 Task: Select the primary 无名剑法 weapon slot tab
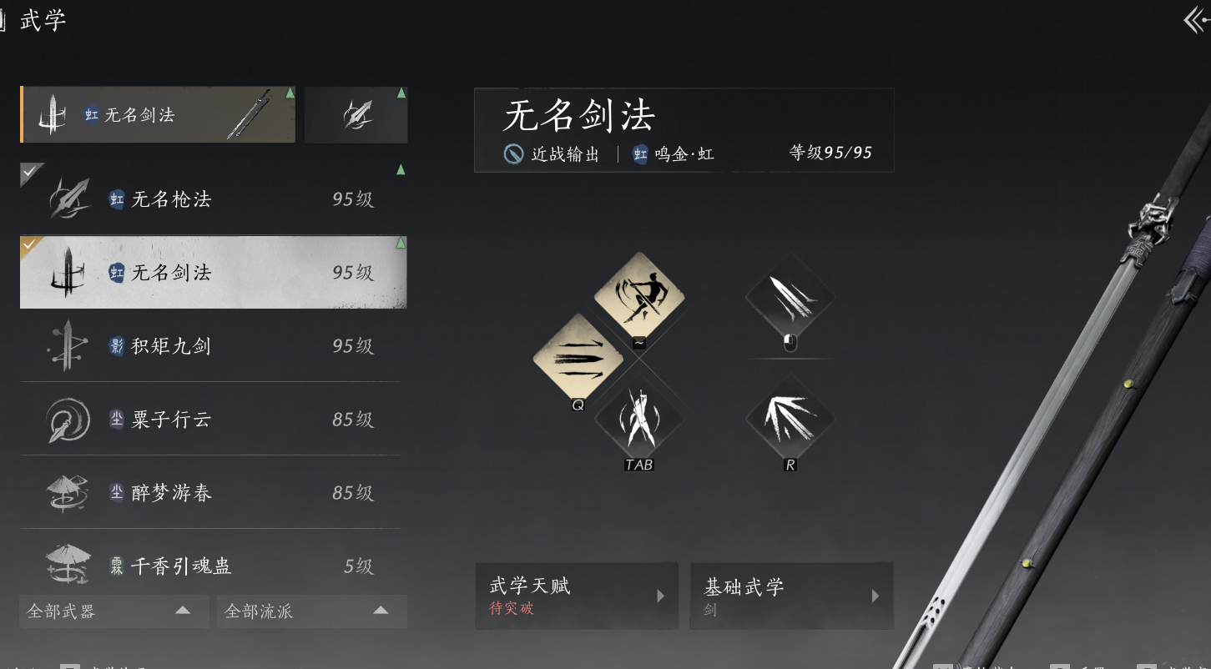(158, 115)
